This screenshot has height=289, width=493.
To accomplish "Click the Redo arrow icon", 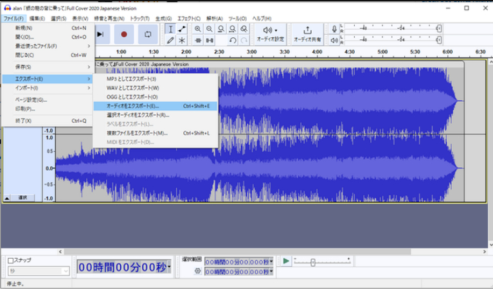I will (x=244, y=40).
